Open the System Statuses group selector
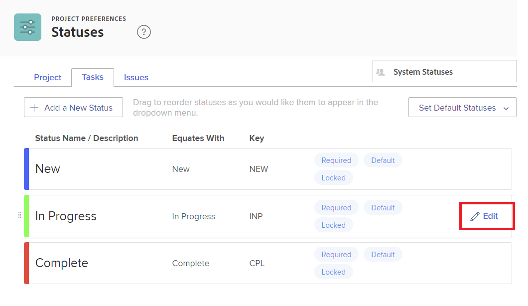Image resolution: width=528 pixels, height=306 pixels. click(x=444, y=71)
